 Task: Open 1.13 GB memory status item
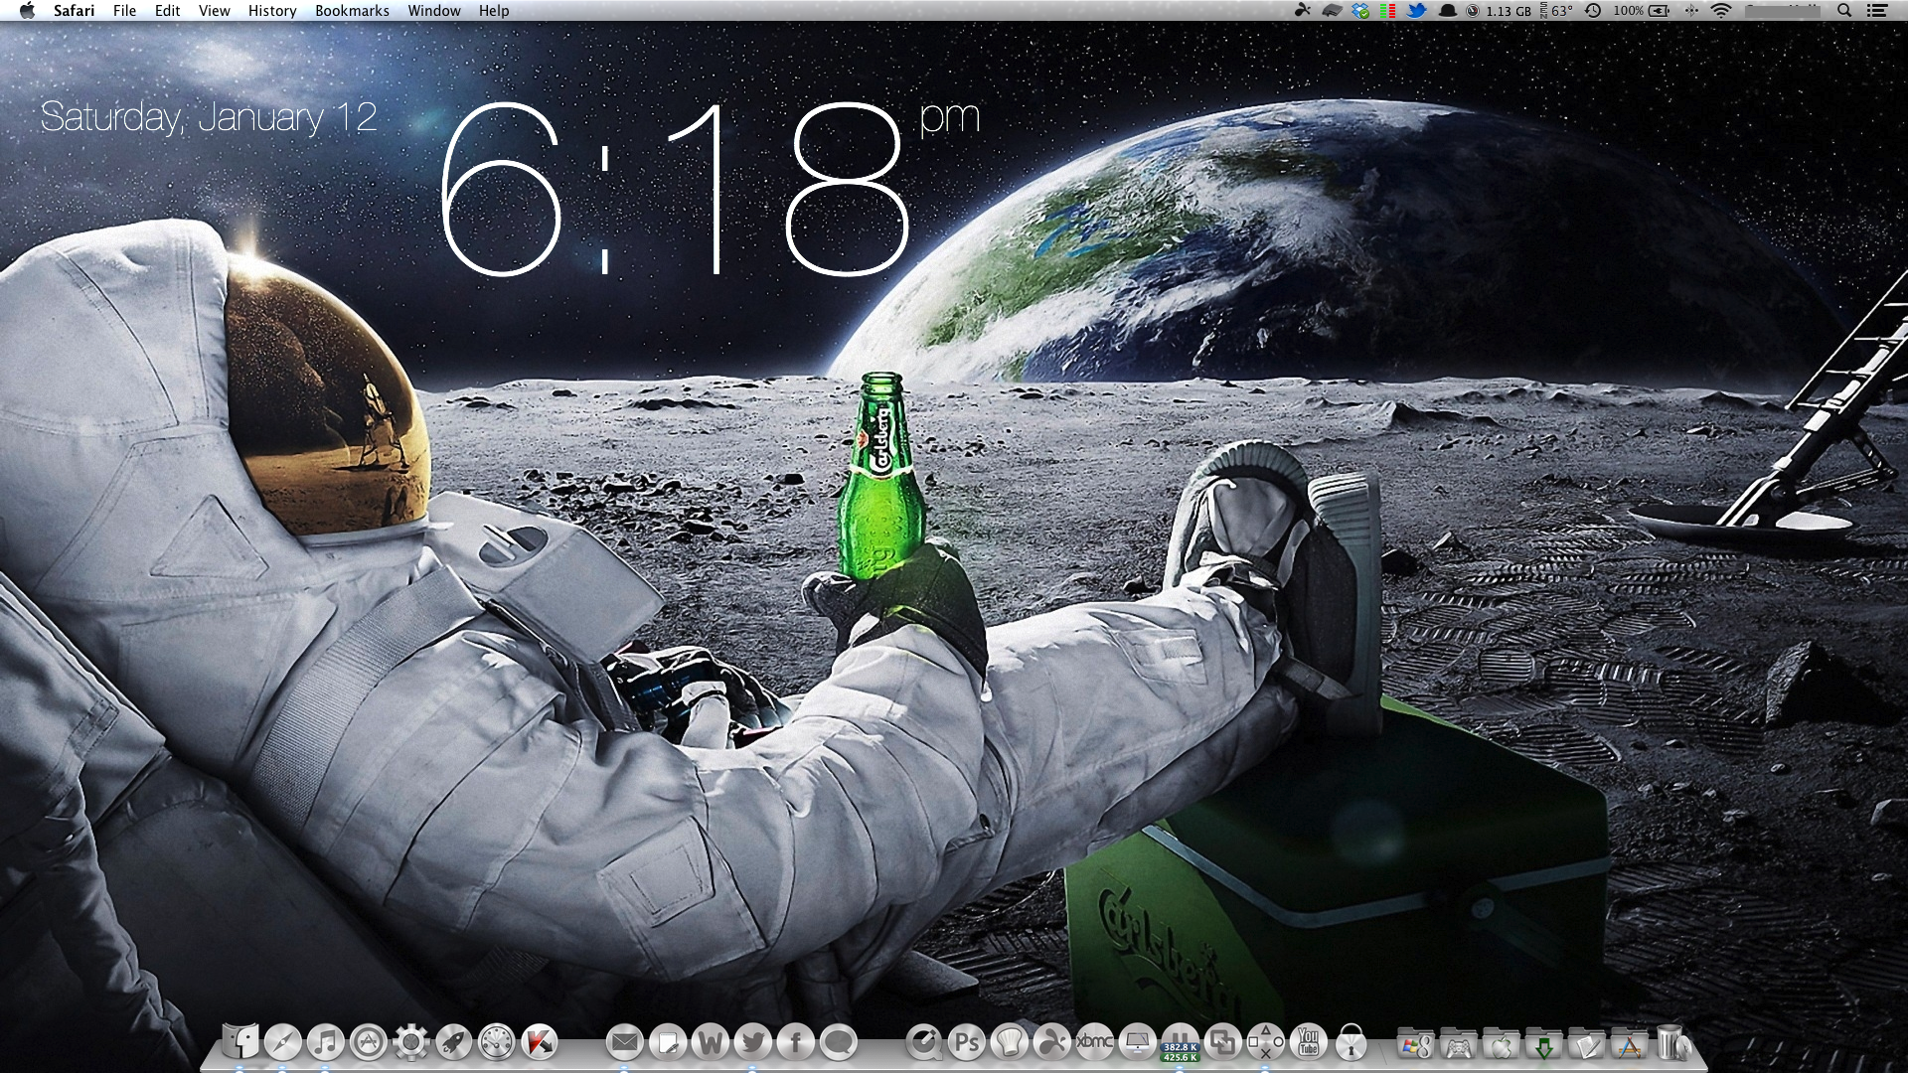(1501, 11)
